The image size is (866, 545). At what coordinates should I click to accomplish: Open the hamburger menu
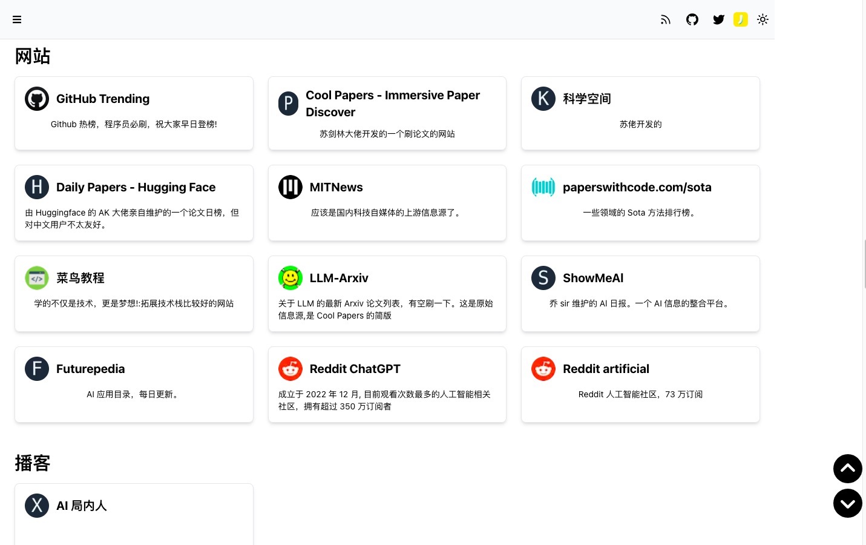[x=17, y=19]
